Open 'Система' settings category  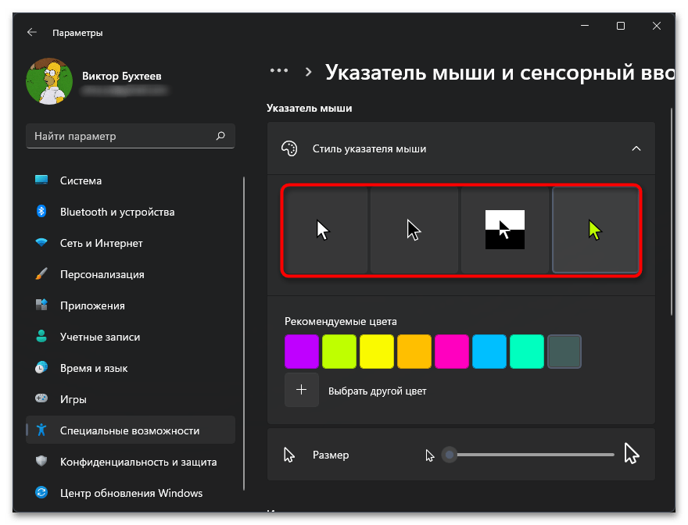click(81, 180)
